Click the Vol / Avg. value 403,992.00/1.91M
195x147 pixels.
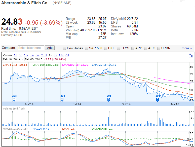(93, 30)
